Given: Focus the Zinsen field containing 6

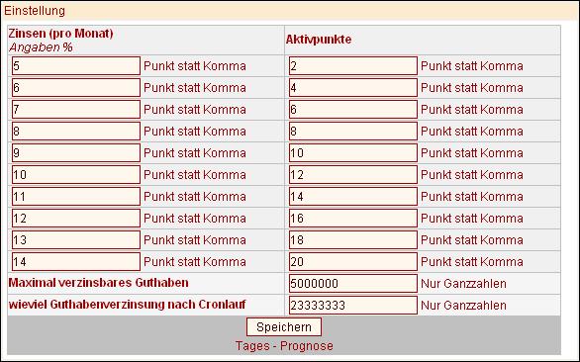Looking at the screenshot, I should pyautogui.click(x=76, y=88).
